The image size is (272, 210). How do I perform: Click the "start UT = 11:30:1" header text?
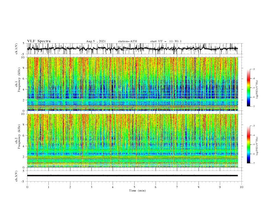tap(166, 41)
